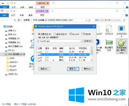Select 软件 (D:) drive in sidebar

11,35
